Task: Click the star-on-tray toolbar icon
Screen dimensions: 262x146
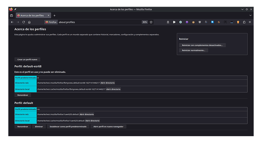Action: [x=168, y=22]
